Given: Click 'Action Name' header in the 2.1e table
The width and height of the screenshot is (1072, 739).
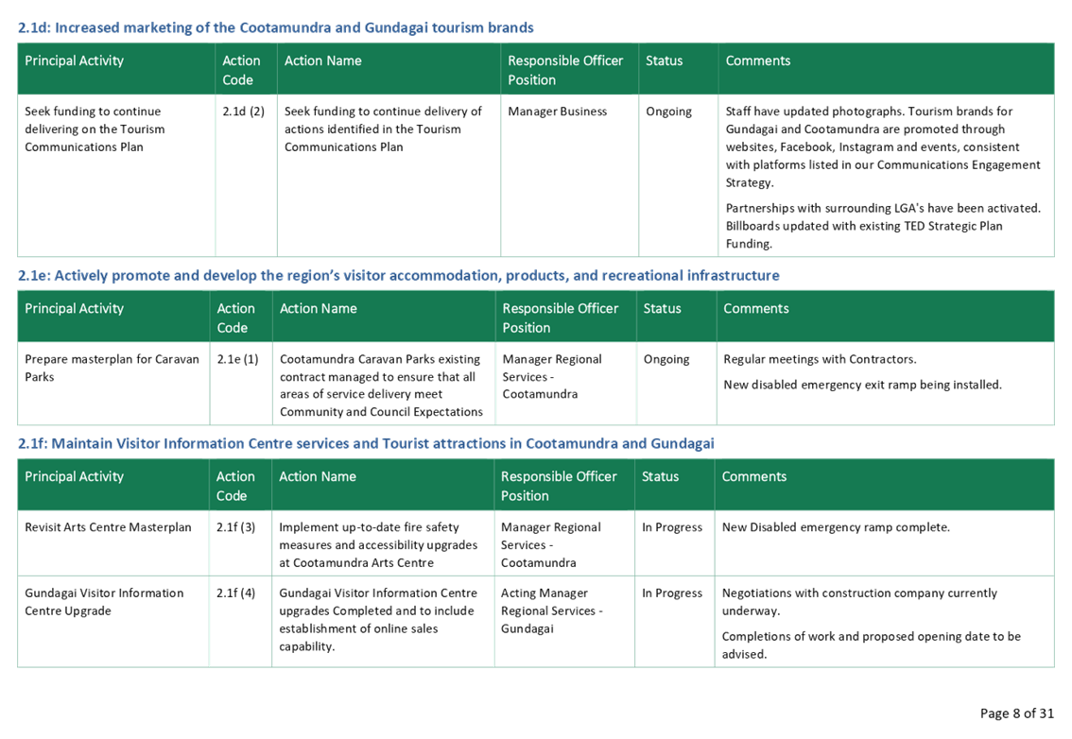Looking at the screenshot, I should 318,308.
